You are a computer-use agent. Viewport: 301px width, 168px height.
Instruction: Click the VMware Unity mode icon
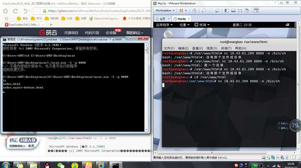point(247,10)
